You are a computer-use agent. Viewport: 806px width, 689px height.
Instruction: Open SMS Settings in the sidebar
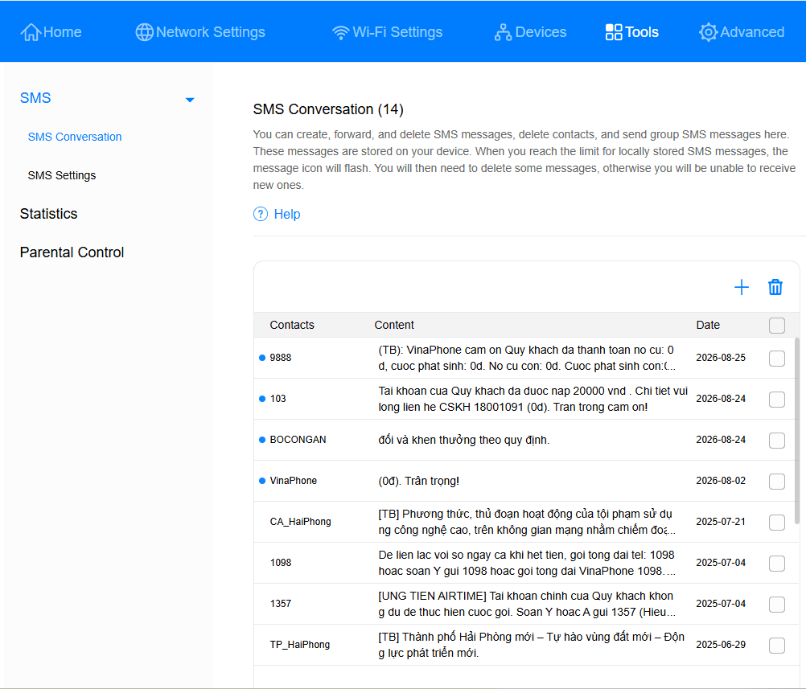(x=62, y=175)
